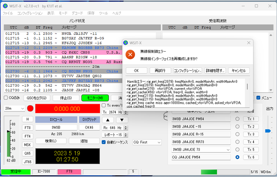Click down arrow button under Tx frequency
The width and height of the screenshot is (277, 177).
pos(122,120)
